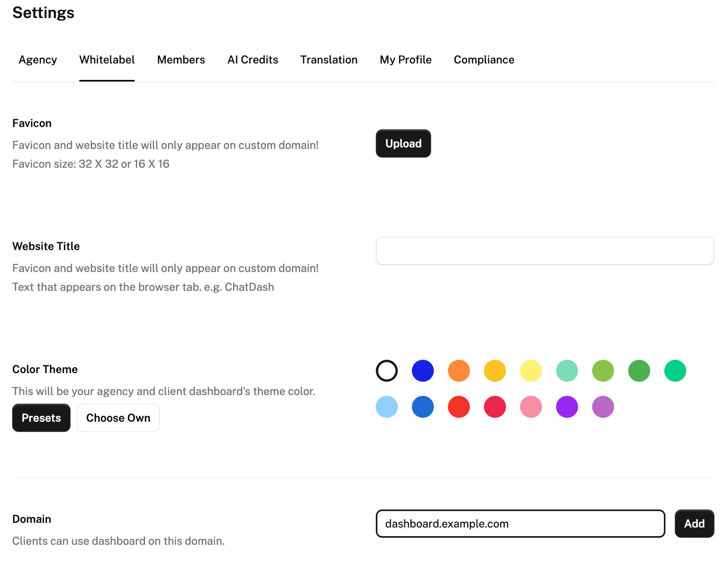Click the Upload favicon button
Viewport: 725px width, 573px height.
403,143
